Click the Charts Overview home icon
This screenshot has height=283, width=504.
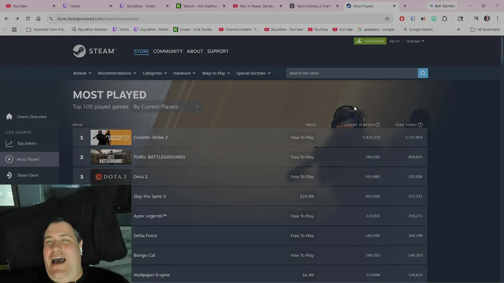coord(9,116)
